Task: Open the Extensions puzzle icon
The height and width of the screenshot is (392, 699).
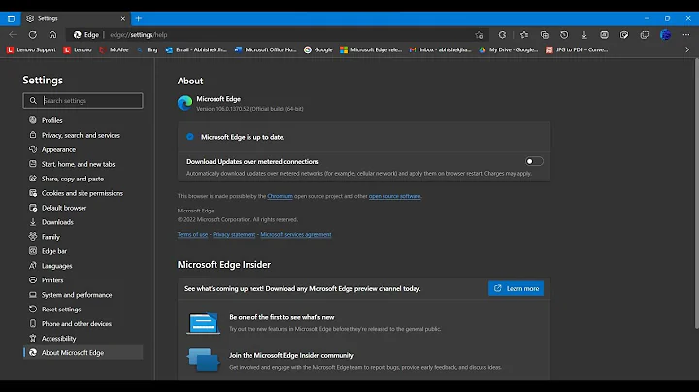Action: click(x=503, y=35)
